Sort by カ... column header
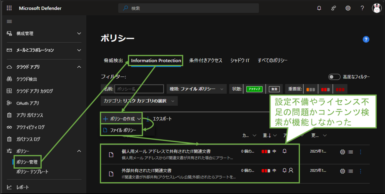385x194 pixels. pyautogui.click(x=249, y=136)
